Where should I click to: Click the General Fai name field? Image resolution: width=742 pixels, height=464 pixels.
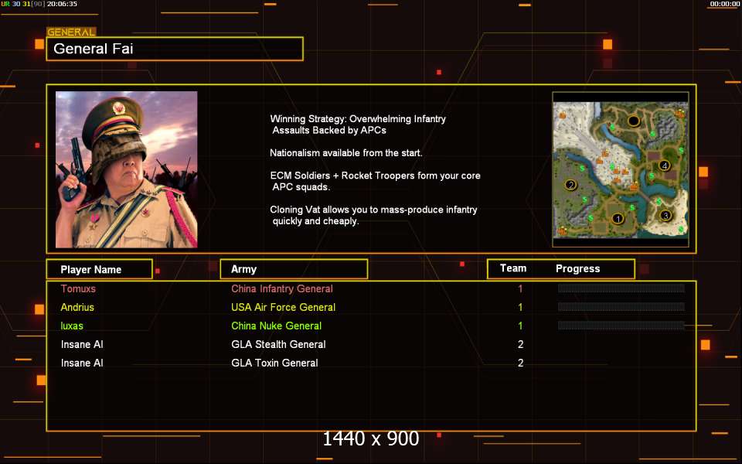pos(175,49)
